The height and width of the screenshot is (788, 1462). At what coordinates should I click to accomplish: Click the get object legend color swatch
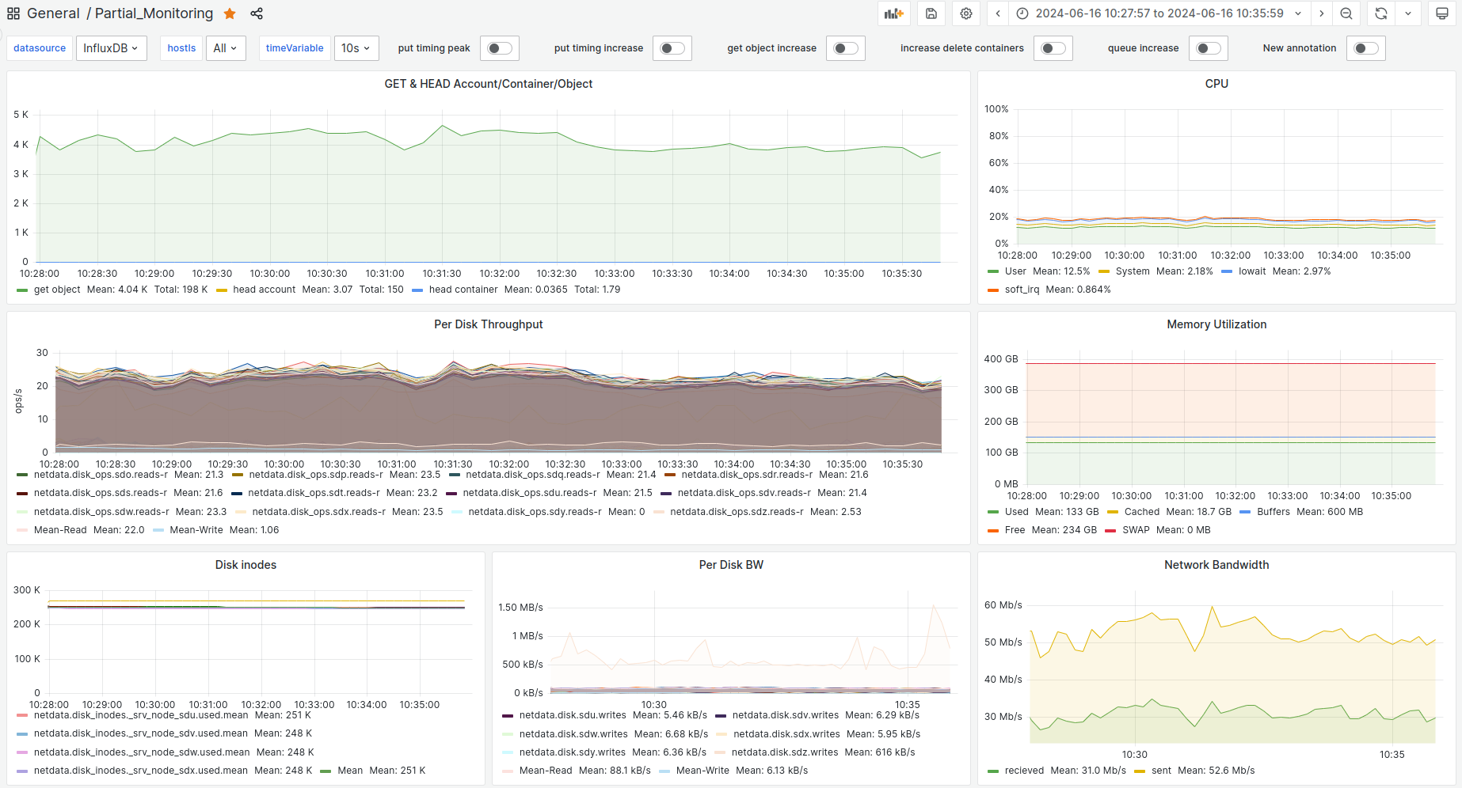click(22, 290)
